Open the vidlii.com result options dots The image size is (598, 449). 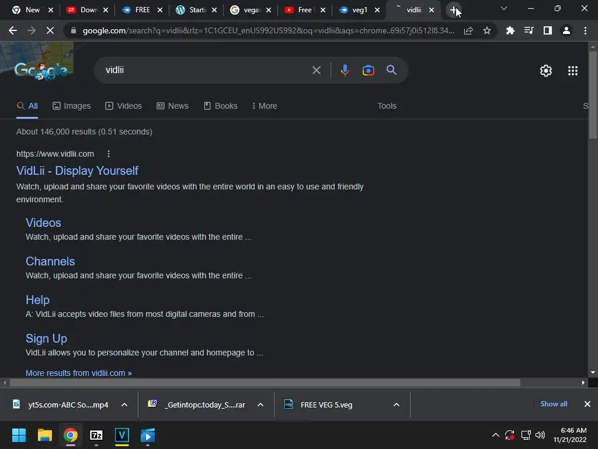coord(108,154)
